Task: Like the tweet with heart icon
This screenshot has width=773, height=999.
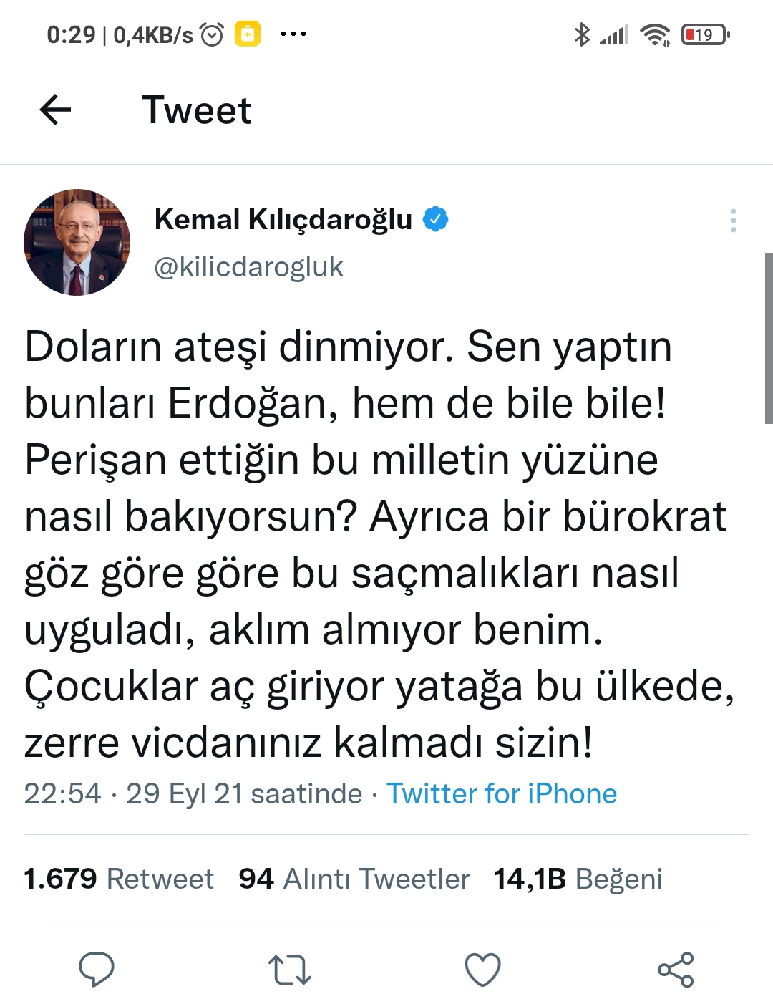Action: (x=482, y=970)
